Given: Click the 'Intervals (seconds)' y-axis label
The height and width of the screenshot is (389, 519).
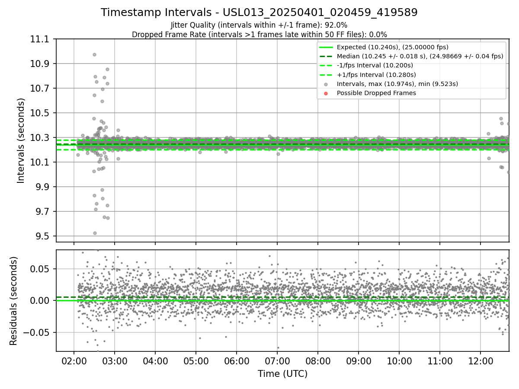Looking at the screenshot, I should [x=21, y=140].
